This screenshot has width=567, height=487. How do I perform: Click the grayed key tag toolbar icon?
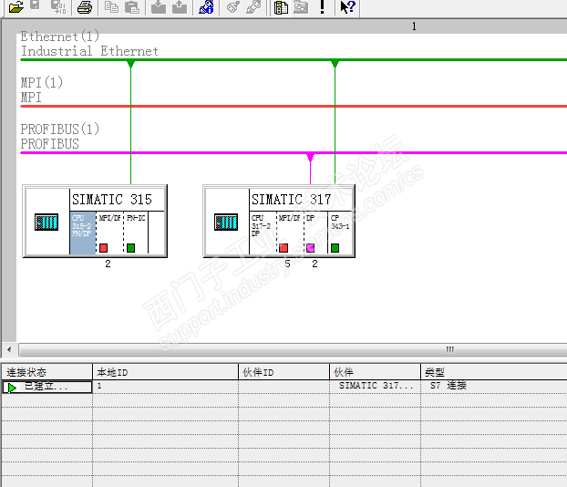[x=233, y=7]
